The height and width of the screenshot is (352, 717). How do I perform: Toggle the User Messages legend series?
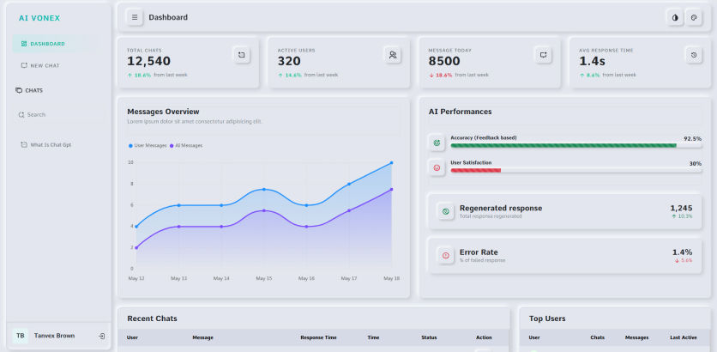coord(148,146)
